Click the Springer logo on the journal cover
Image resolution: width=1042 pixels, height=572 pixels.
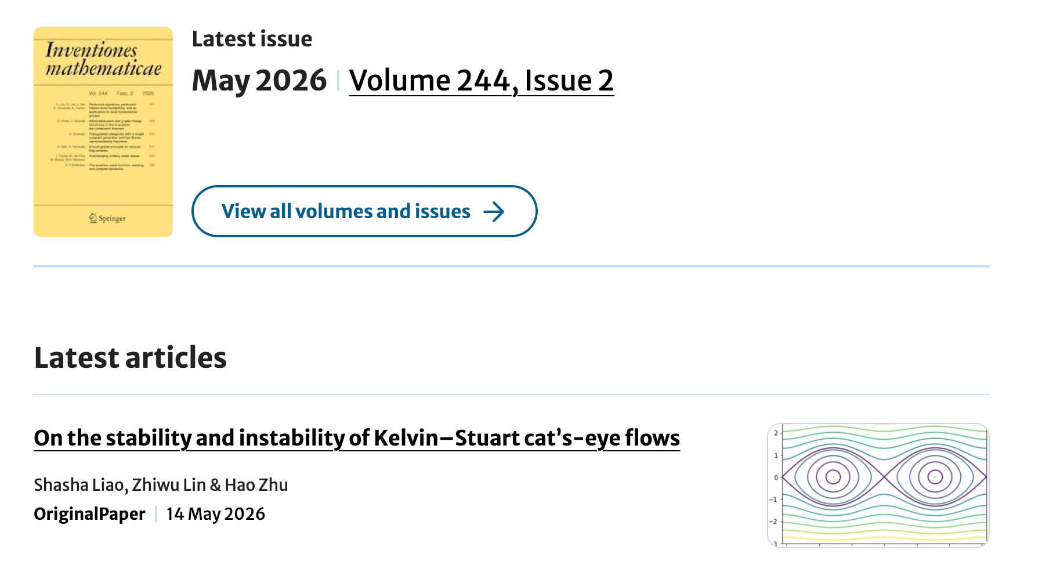[107, 218]
